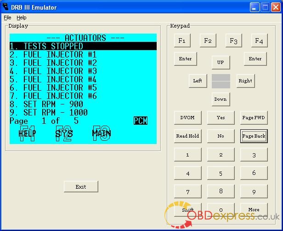Click number 5 on the keypad
283x231 pixels.
[x=221, y=173]
